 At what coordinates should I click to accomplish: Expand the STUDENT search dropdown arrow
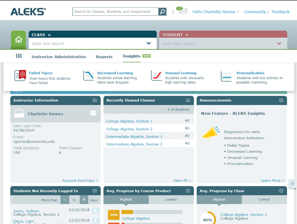(279, 43)
